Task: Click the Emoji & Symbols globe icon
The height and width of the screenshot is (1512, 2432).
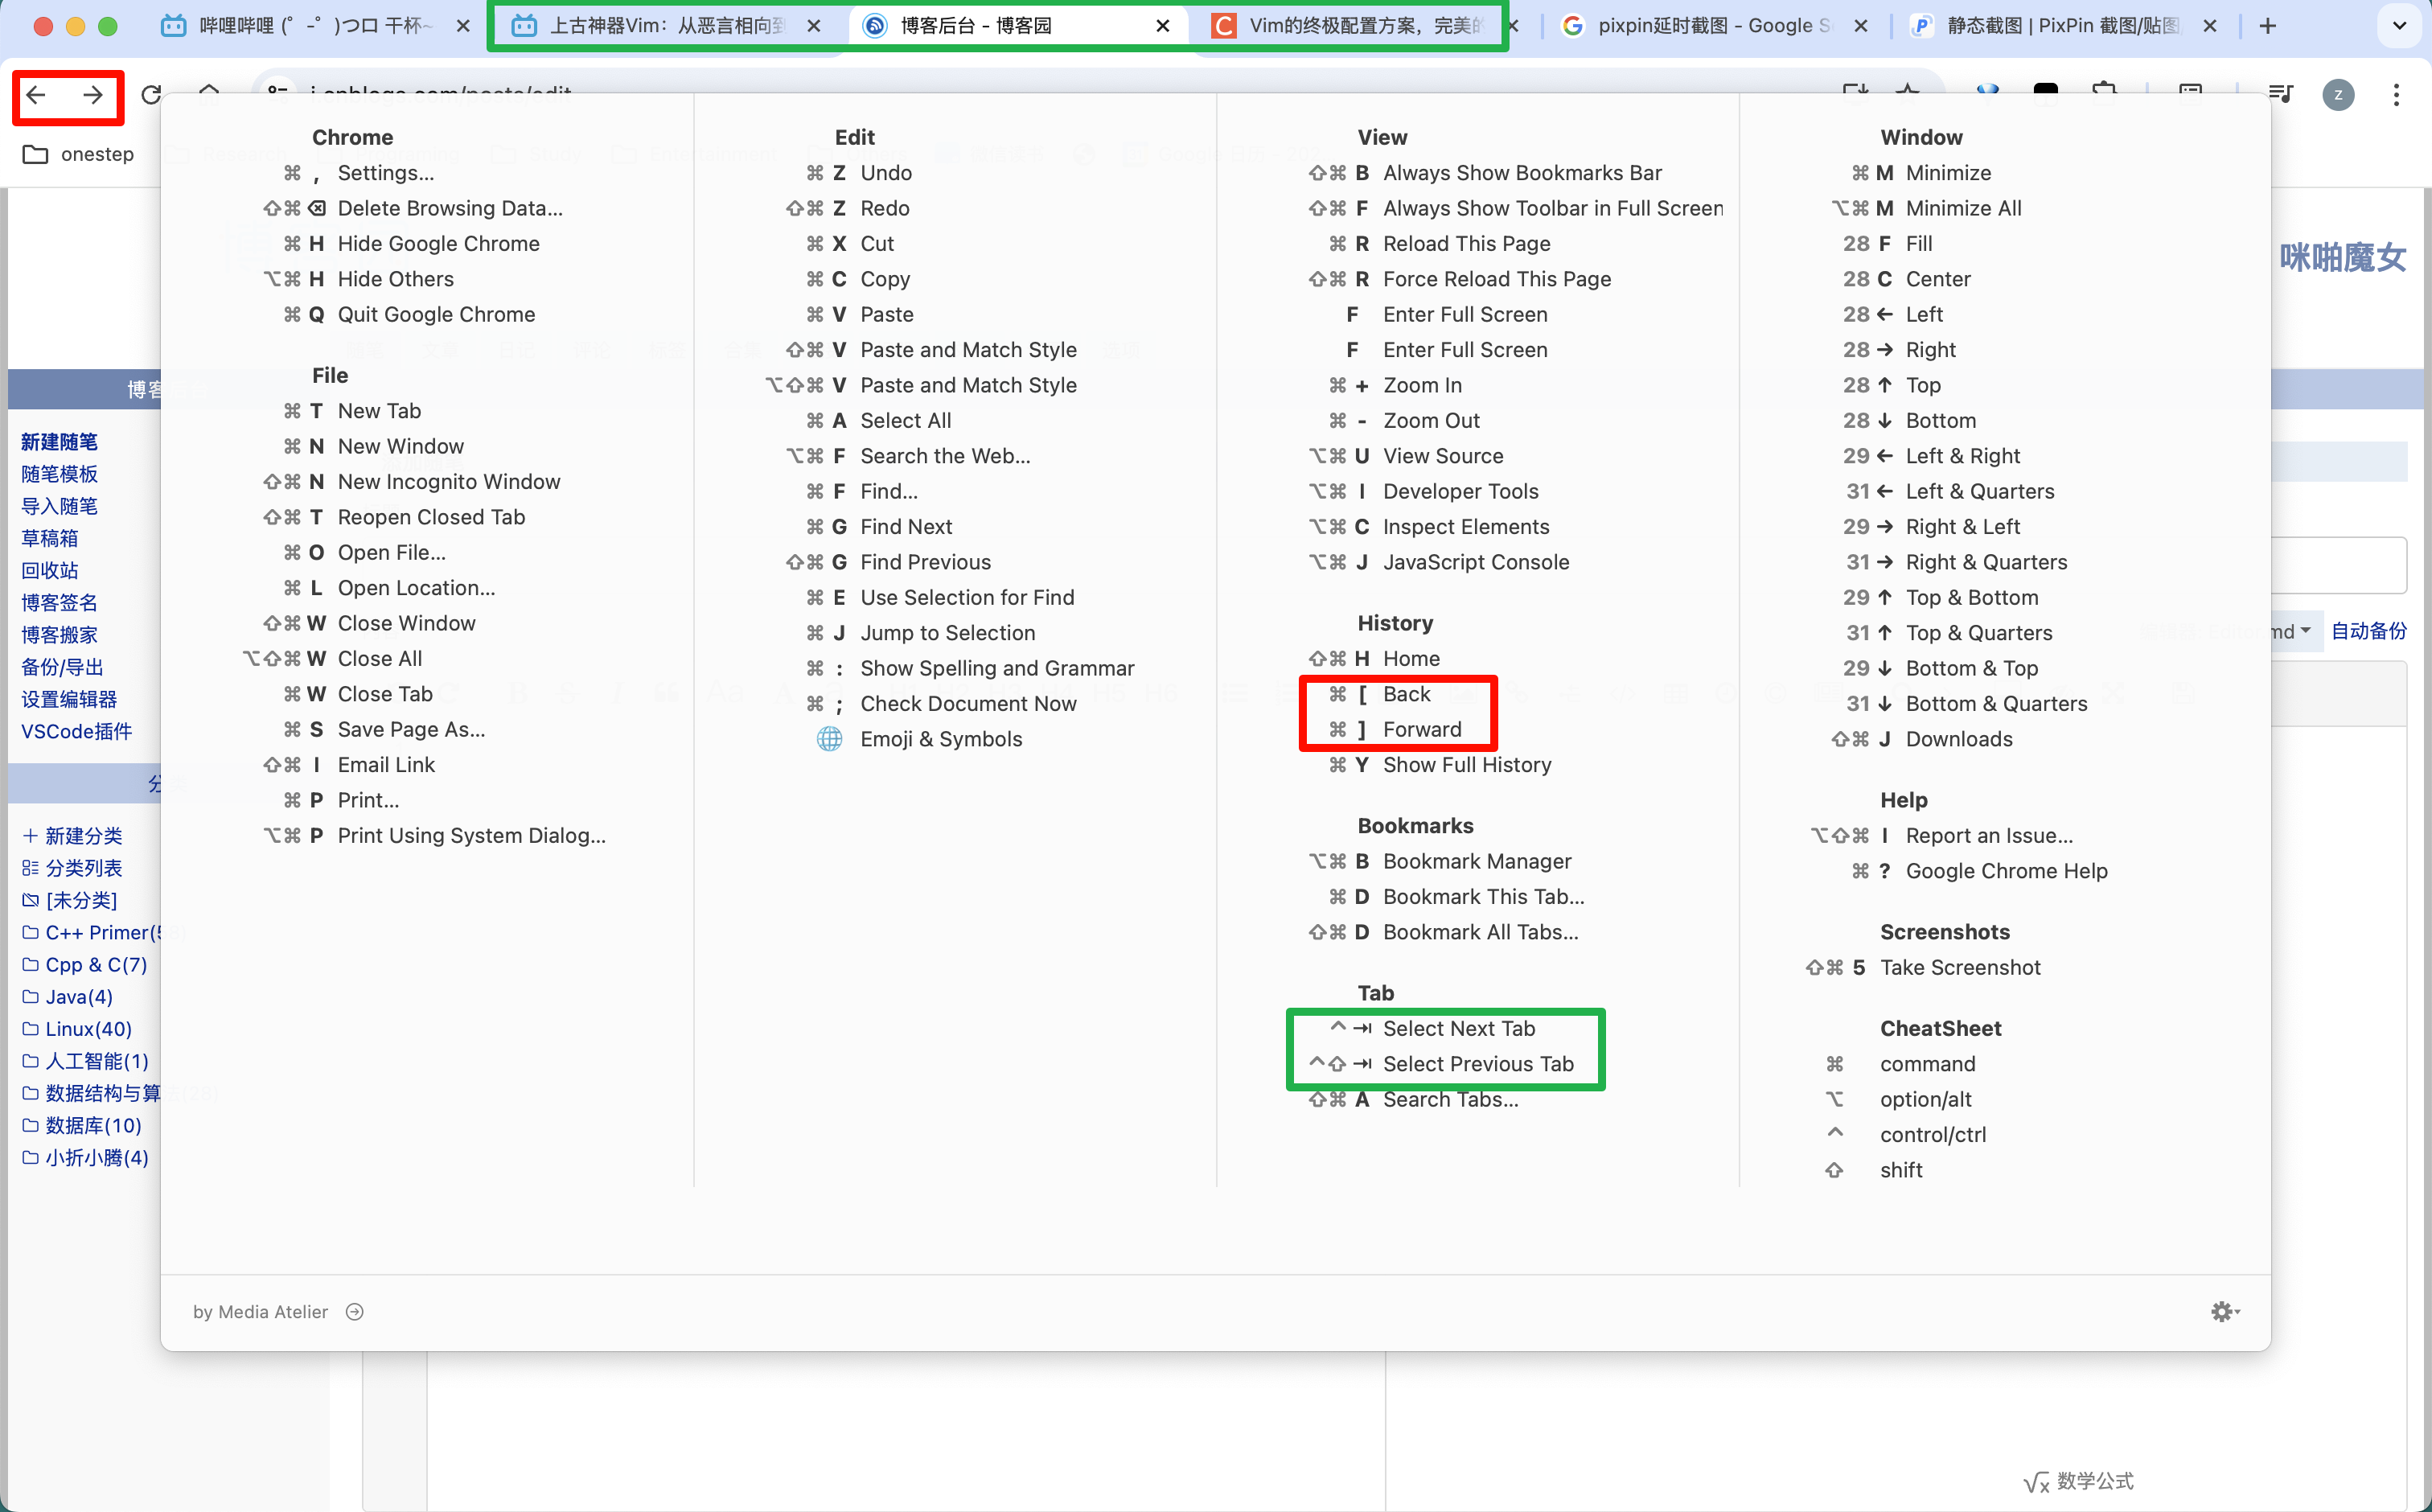Action: 829,739
